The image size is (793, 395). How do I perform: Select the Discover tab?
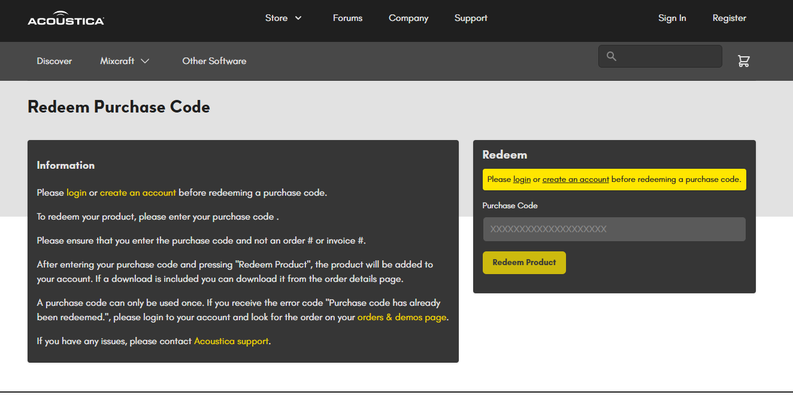coord(54,61)
